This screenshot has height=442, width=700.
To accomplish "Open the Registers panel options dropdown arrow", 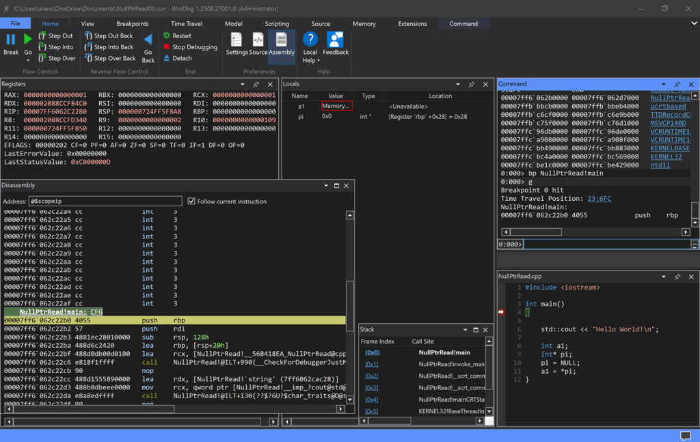I will pos(243,85).
